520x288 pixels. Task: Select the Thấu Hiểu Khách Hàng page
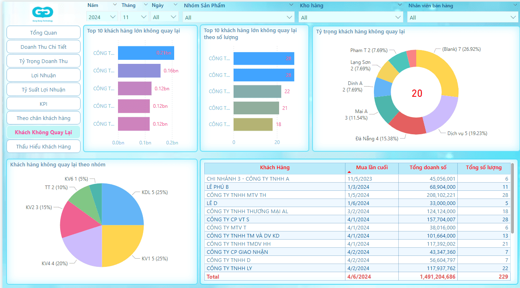tap(44, 146)
